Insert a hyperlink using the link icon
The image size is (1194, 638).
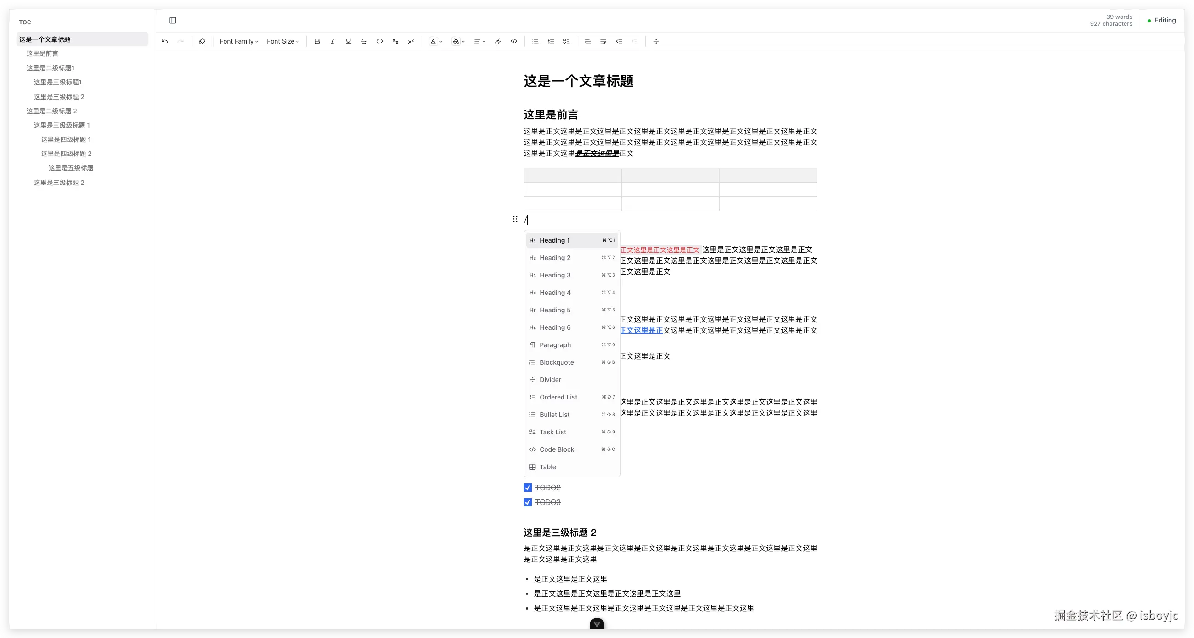[x=498, y=41]
